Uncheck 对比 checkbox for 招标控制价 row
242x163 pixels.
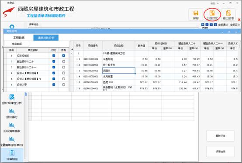[54, 55]
